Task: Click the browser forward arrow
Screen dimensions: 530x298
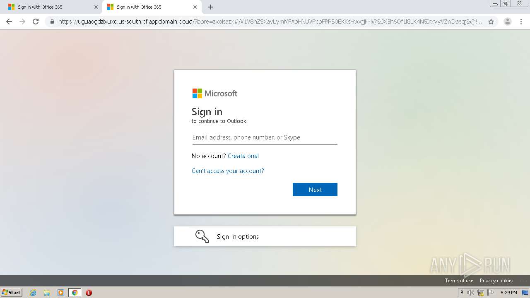Action: click(22, 22)
